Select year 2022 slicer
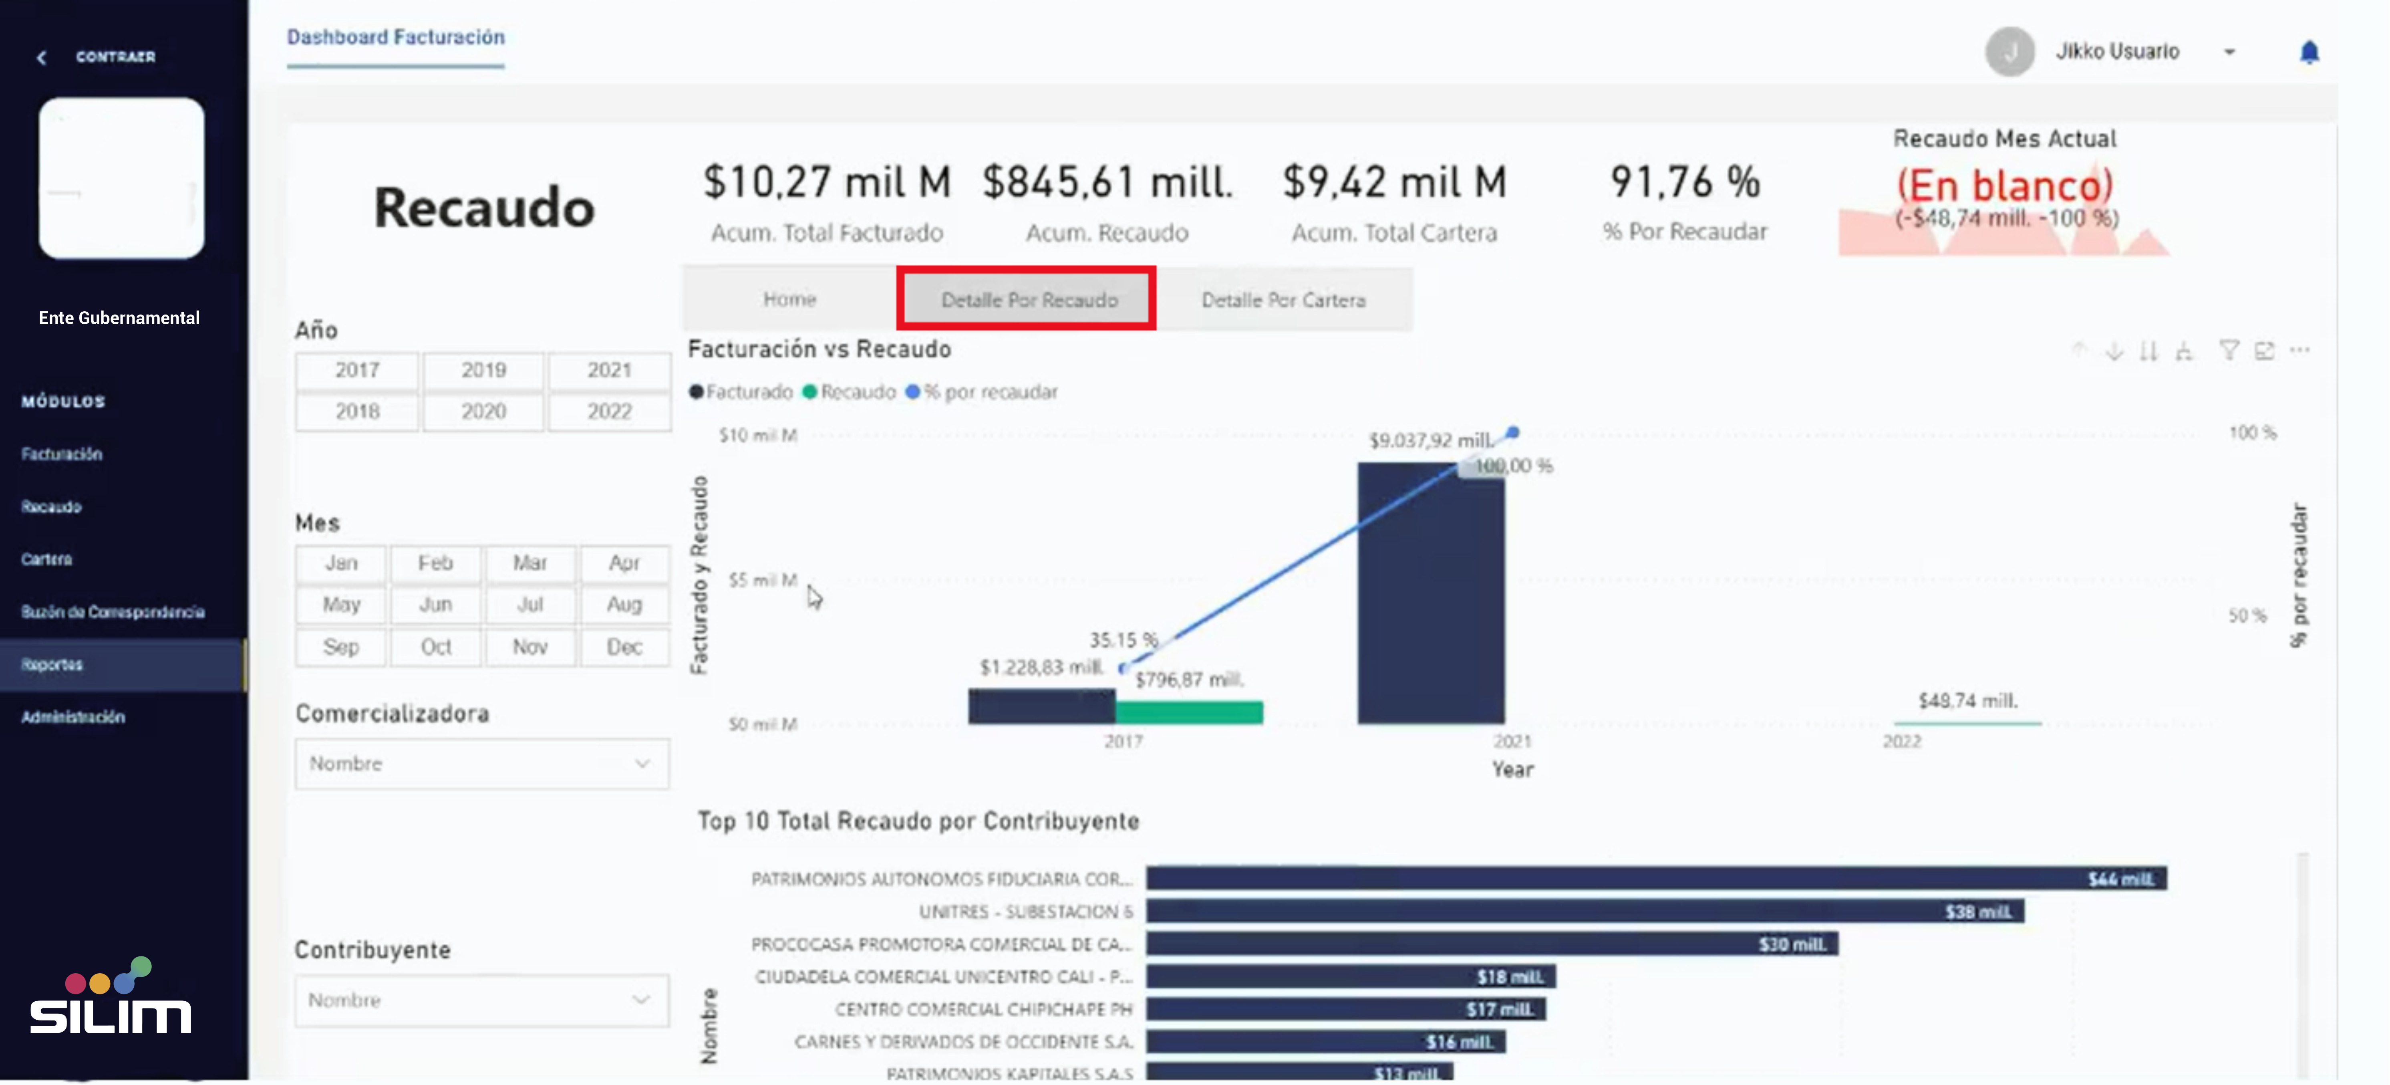 [610, 412]
